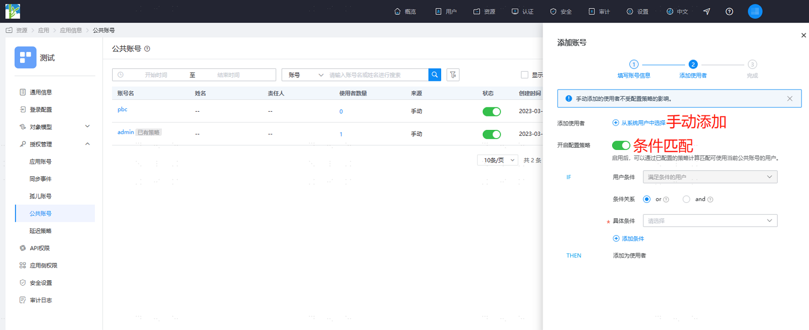Click the blue search magnifier button
Screen dimensions: 809x330
point(435,75)
